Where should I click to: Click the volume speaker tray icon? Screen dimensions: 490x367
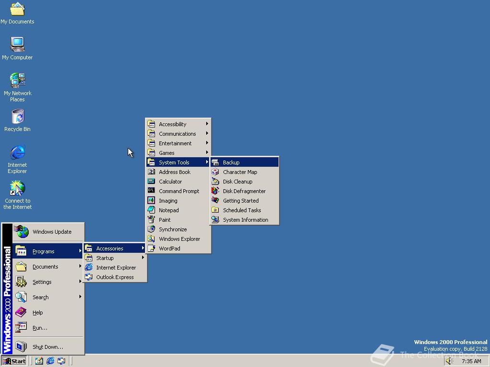coord(449,361)
